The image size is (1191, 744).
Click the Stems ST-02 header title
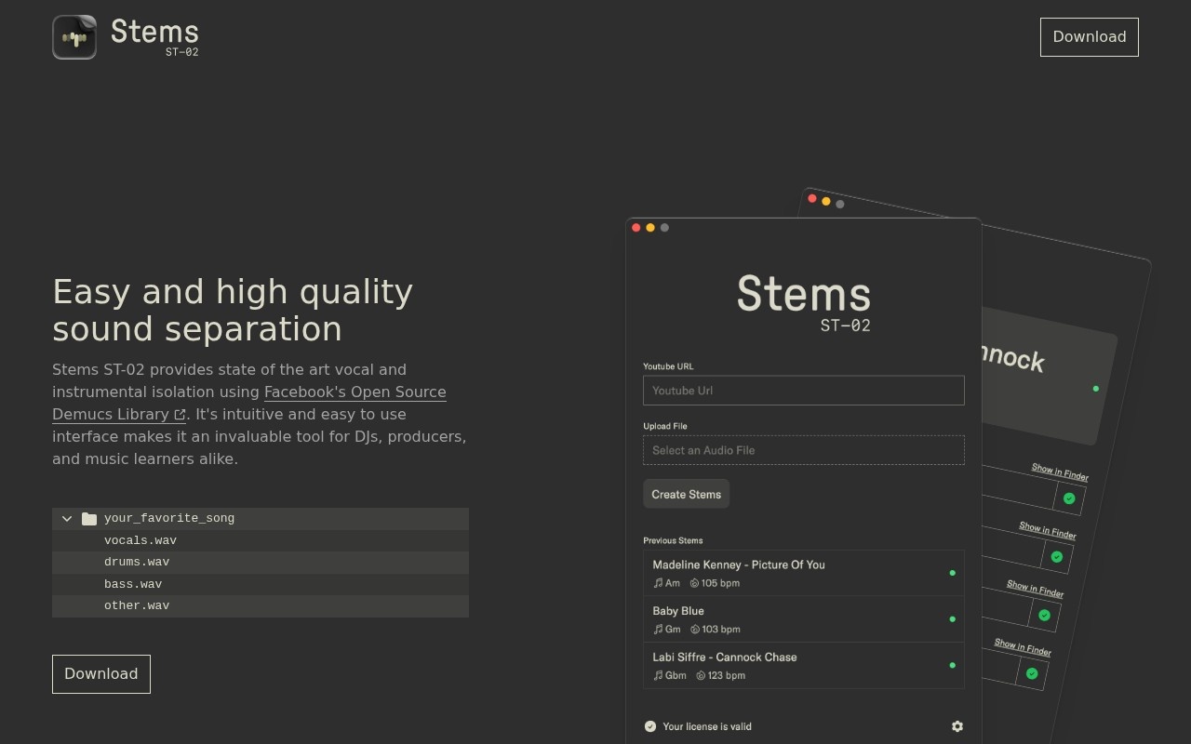tap(154, 37)
